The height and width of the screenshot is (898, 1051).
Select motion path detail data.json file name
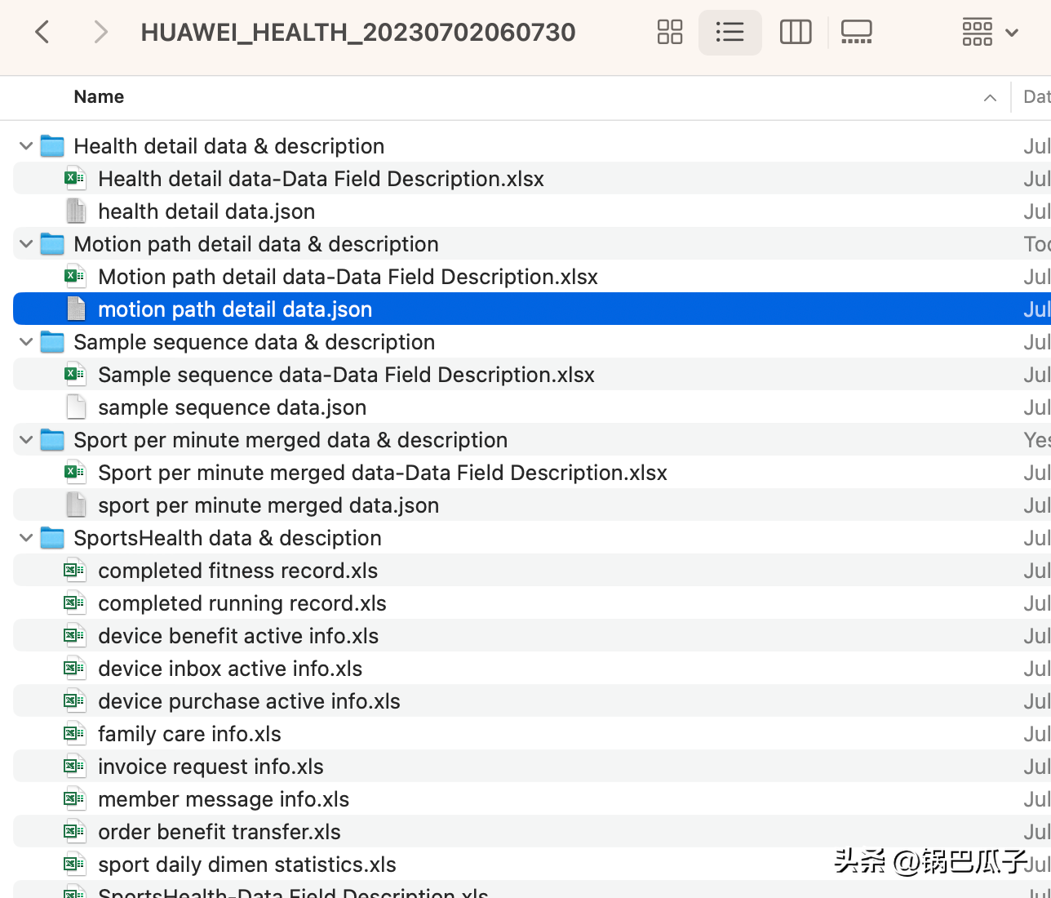tap(235, 309)
